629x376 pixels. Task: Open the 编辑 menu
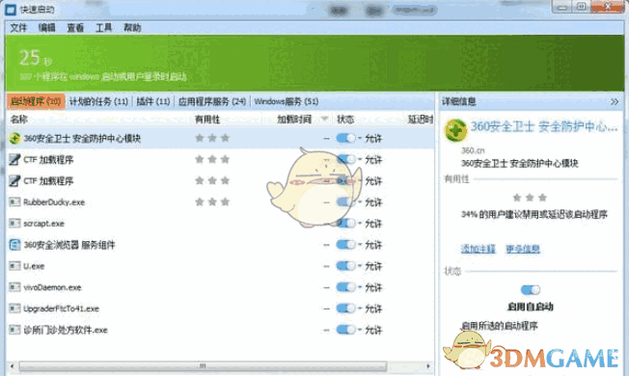(47, 28)
